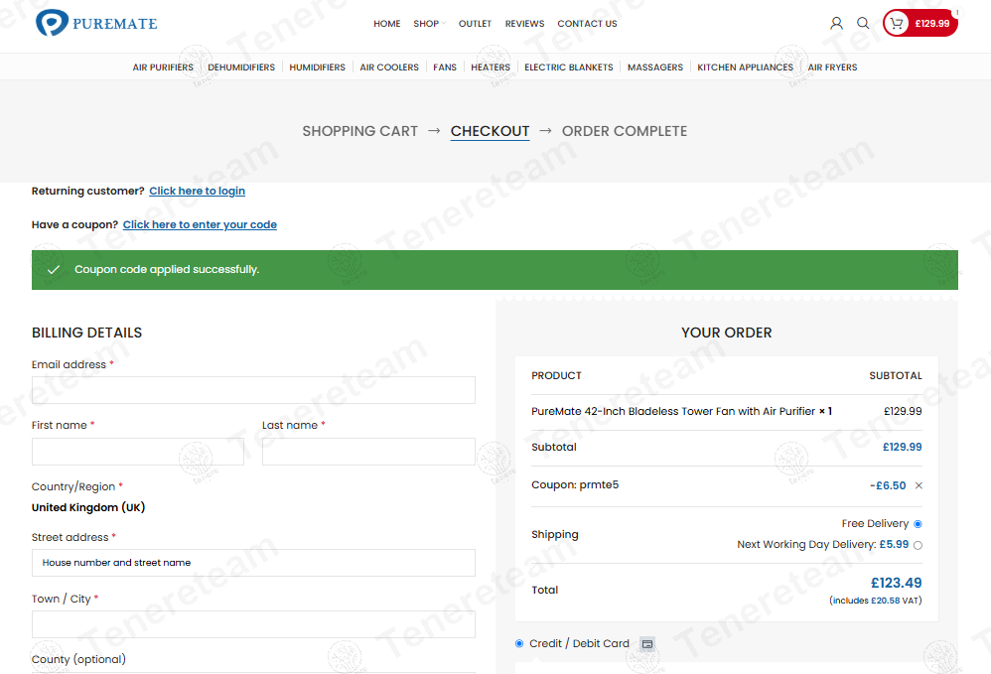Browse the Air Purifiers category

(x=163, y=67)
